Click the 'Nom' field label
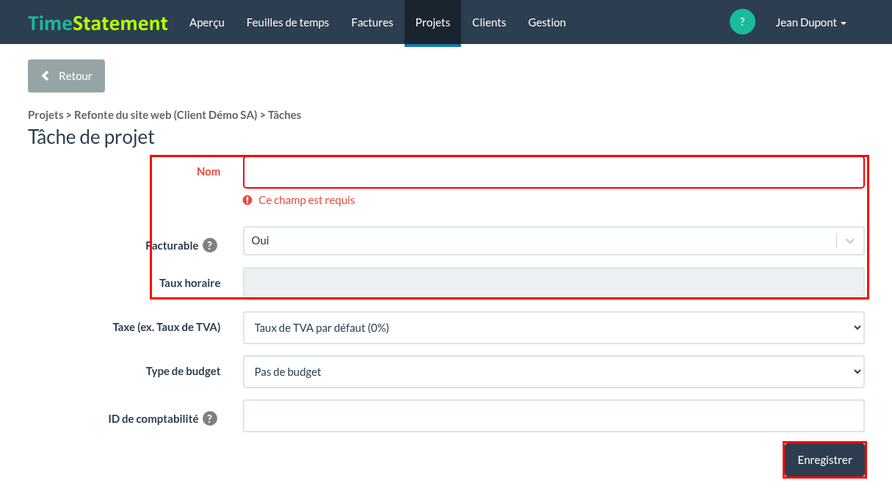 tap(209, 172)
